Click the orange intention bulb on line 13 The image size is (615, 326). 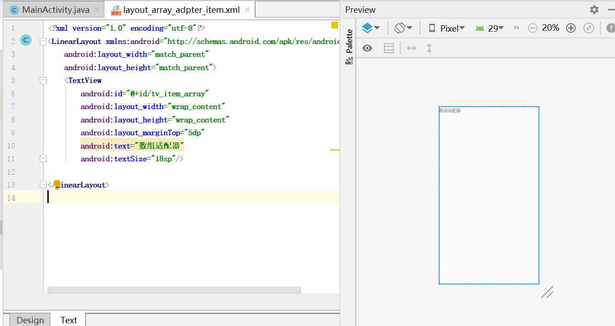click(57, 184)
